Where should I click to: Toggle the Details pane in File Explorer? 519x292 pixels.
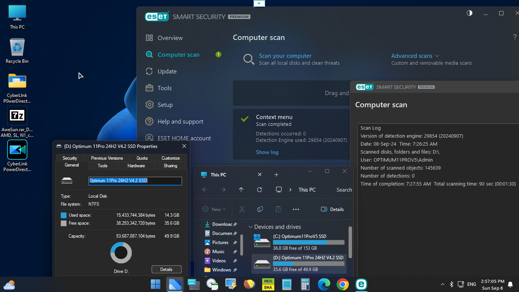pyautogui.click(x=332, y=209)
